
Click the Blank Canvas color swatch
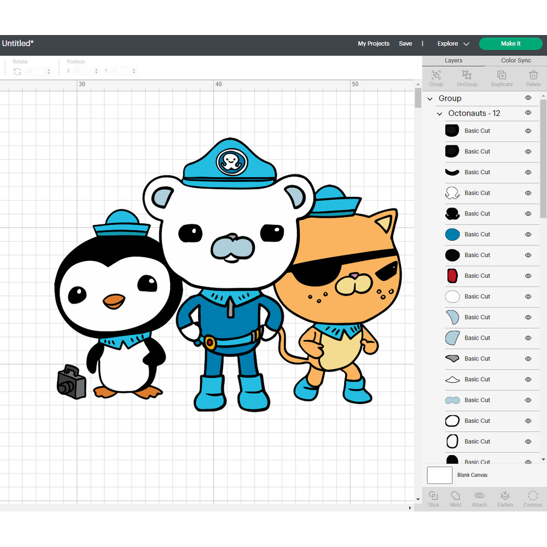click(439, 475)
